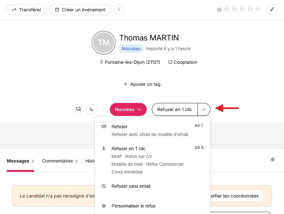The width and height of the screenshot is (284, 214).
Task: Click the Nouveau status badge under name
Action: tap(131, 49)
